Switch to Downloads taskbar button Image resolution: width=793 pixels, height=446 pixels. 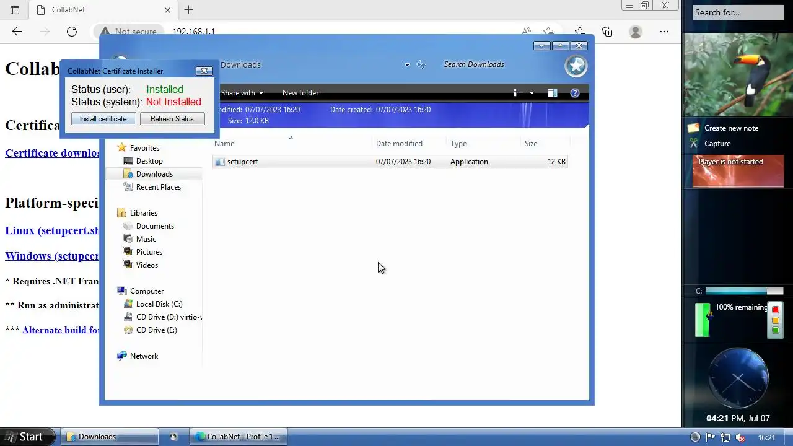click(x=110, y=437)
